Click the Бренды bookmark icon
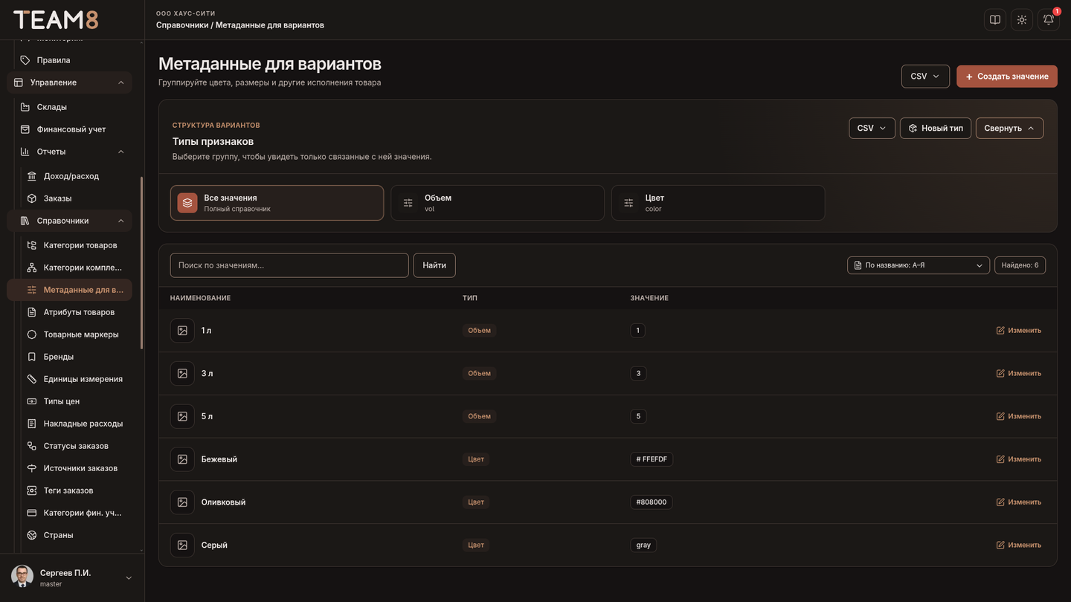Image resolution: width=1071 pixels, height=602 pixels. point(32,357)
